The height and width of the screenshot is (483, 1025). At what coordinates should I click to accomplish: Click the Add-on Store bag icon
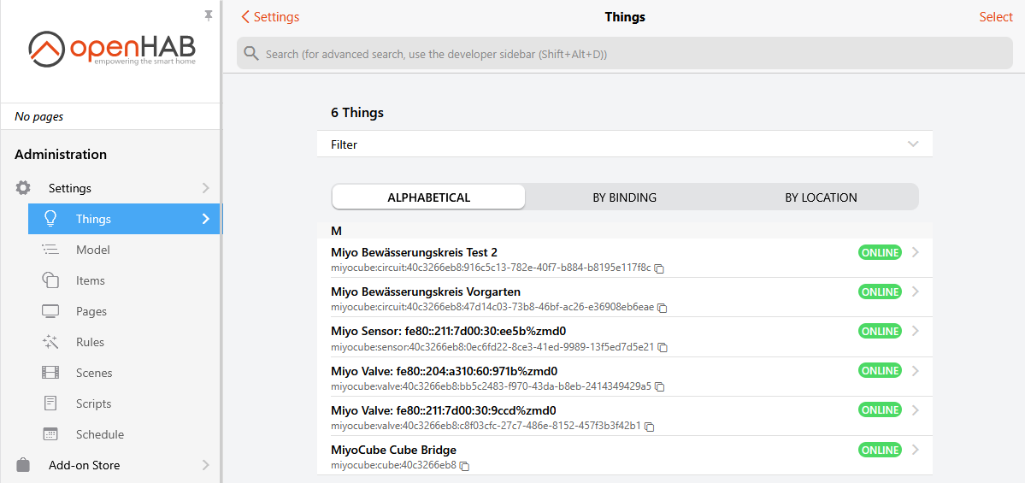tap(23, 465)
